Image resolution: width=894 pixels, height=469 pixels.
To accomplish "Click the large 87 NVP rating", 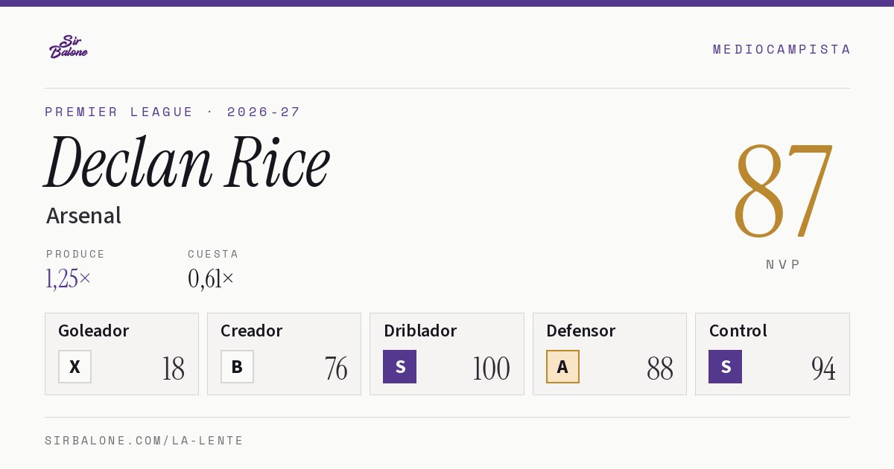I will coord(783,191).
